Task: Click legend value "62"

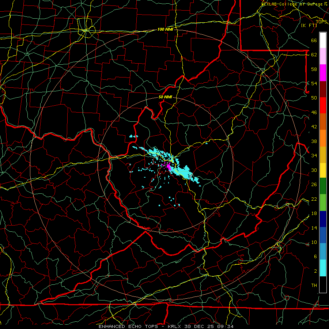Action: click(x=314, y=55)
